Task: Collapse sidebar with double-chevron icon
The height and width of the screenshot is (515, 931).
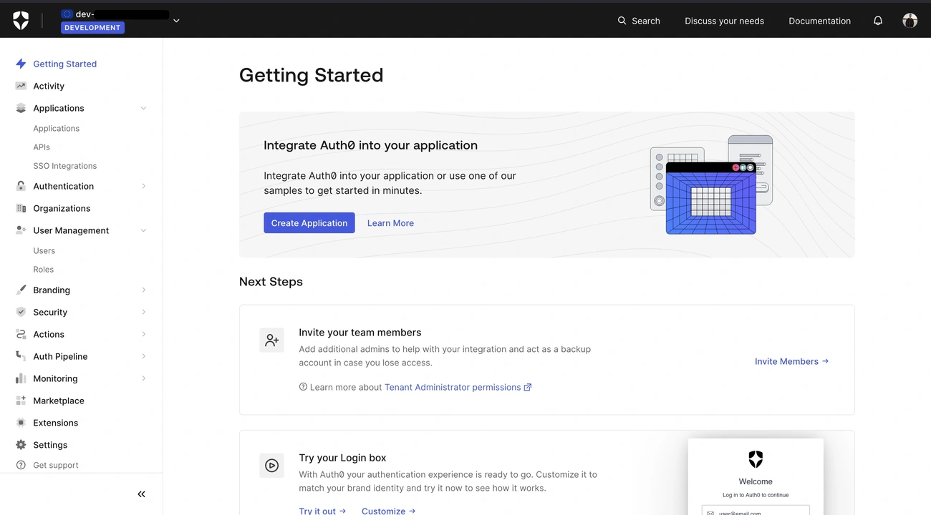Action: click(x=141, y=494)
